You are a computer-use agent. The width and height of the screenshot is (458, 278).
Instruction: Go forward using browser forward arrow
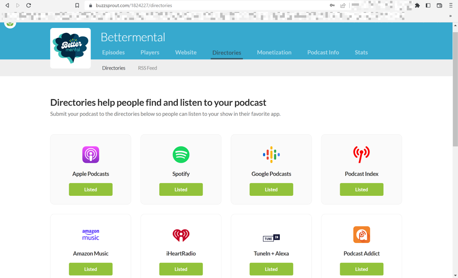(18, 5)
